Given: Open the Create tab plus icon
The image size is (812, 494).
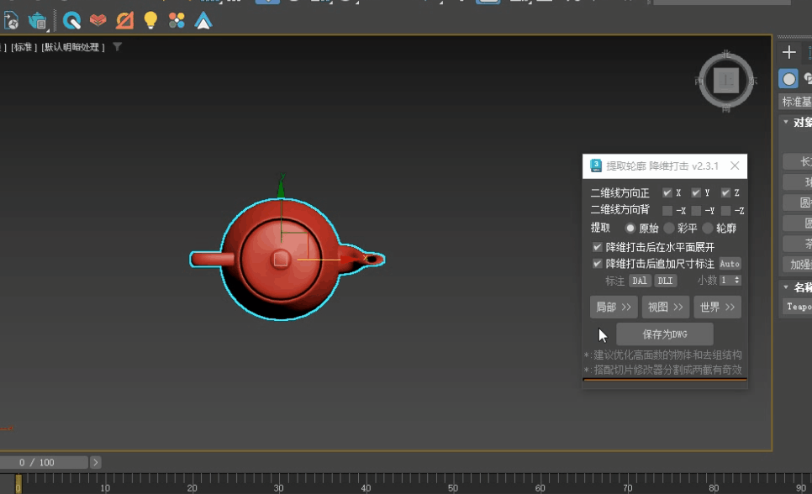Looking at the screenshot, I should 788,52.
